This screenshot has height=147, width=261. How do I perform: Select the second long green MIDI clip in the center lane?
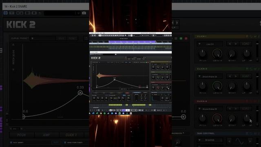coord(139,105)
